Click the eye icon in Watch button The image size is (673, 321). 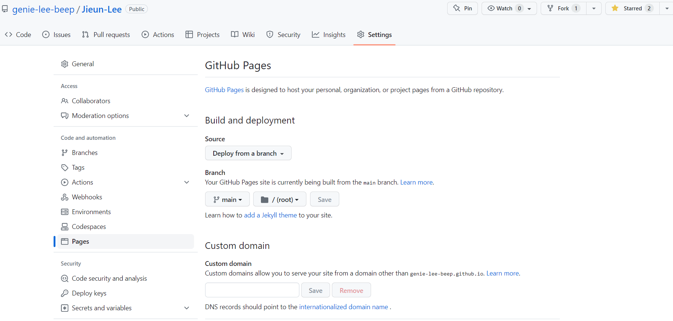click(x=491, y=8)
